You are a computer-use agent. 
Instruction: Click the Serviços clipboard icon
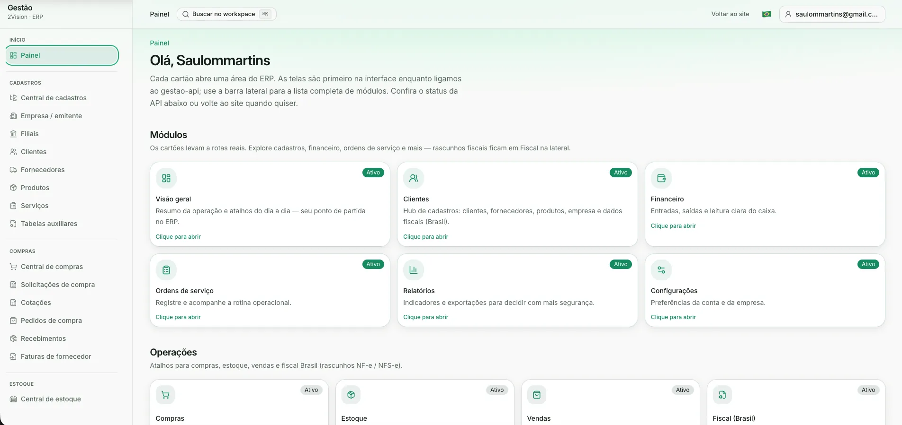(13, 206)
